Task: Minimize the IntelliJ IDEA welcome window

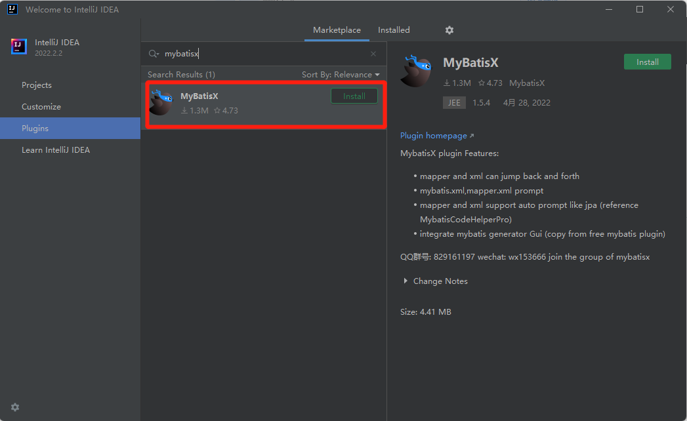Action: (609, 9)
